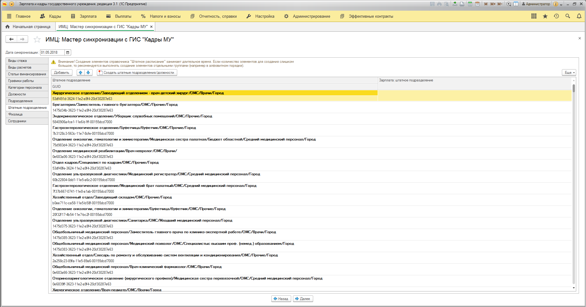Move the row up with blue arrow

tap(80, 73)
